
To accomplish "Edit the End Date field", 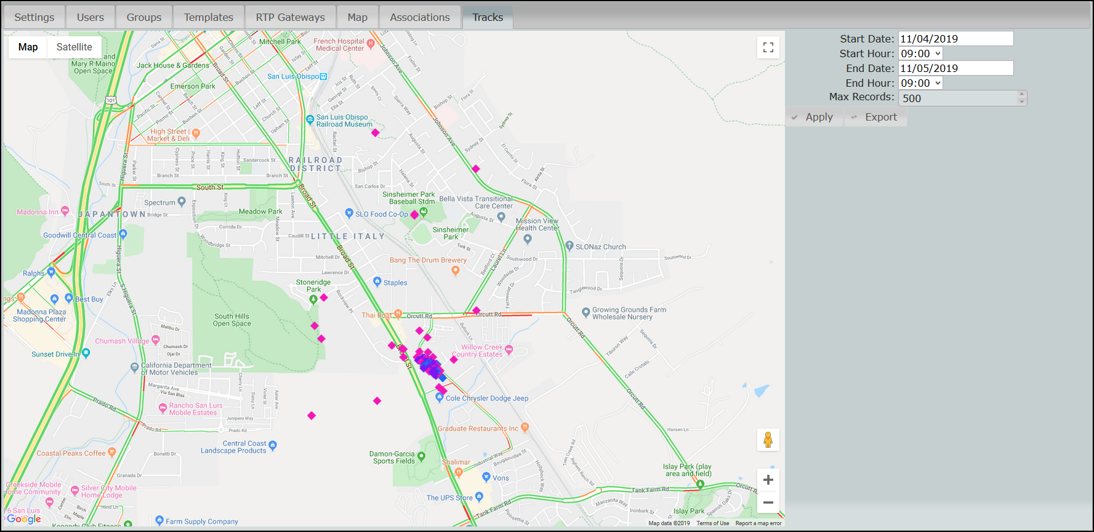I will click(955, 68).
